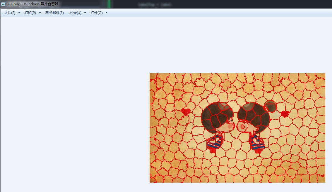Click the segmented cartoon couple image
Viewport: 332px width, 192px height.
coord(237,128)
